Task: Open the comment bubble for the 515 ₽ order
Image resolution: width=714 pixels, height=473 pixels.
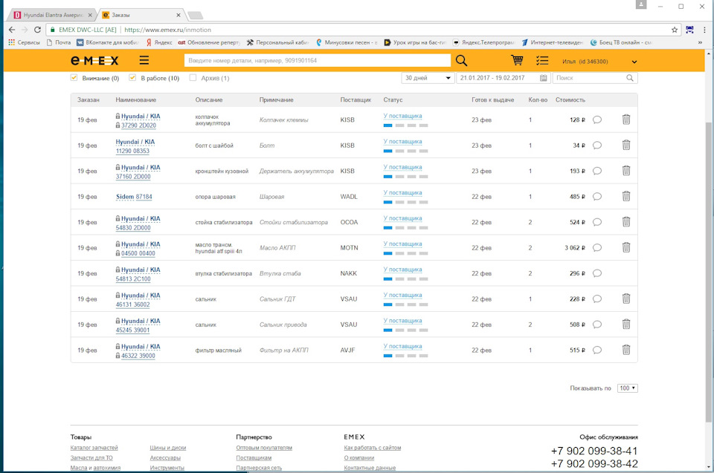Action: click(597, 350)
